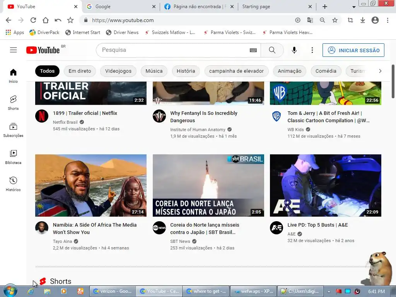Viewport: 396px width, 297px height.
Task: Open 1899 Trailer oficial Netflix video title
Action: pos(85,113)
